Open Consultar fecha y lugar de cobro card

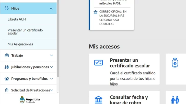[129, 99]
